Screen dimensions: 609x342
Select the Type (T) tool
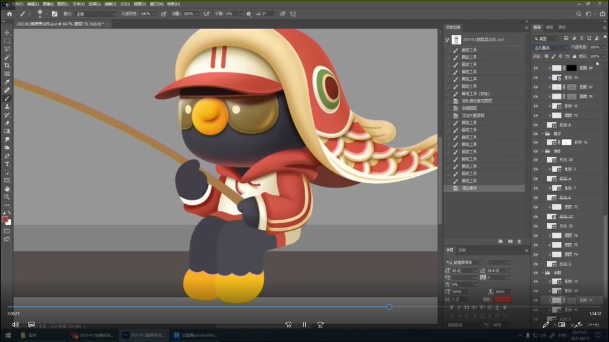click(7, 164)
